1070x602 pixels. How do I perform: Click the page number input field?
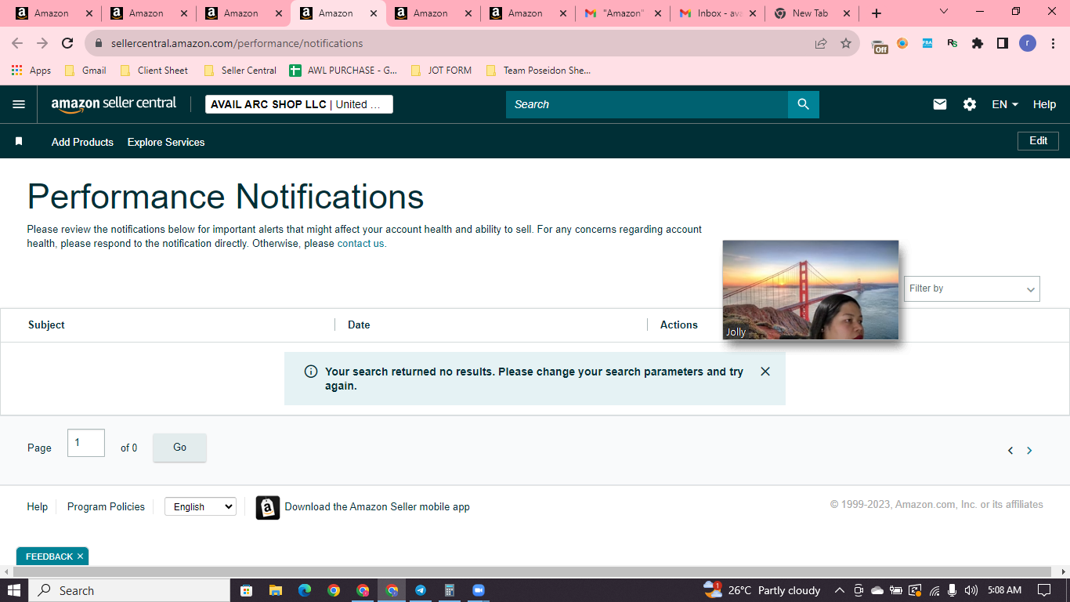pos(86,443)
